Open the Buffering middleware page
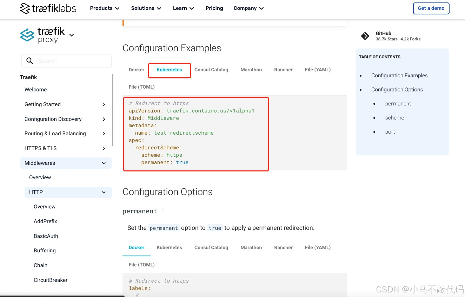Viewport: 465px width, 297px height. (45, 251)
